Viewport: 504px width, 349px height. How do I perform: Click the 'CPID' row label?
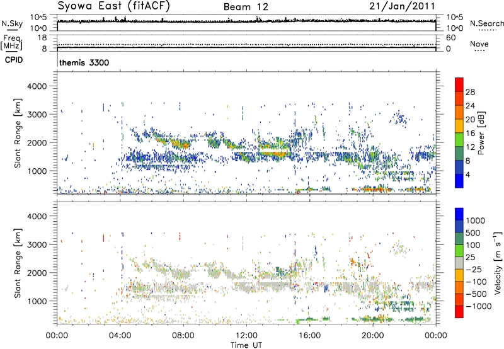tap(14, 60)
